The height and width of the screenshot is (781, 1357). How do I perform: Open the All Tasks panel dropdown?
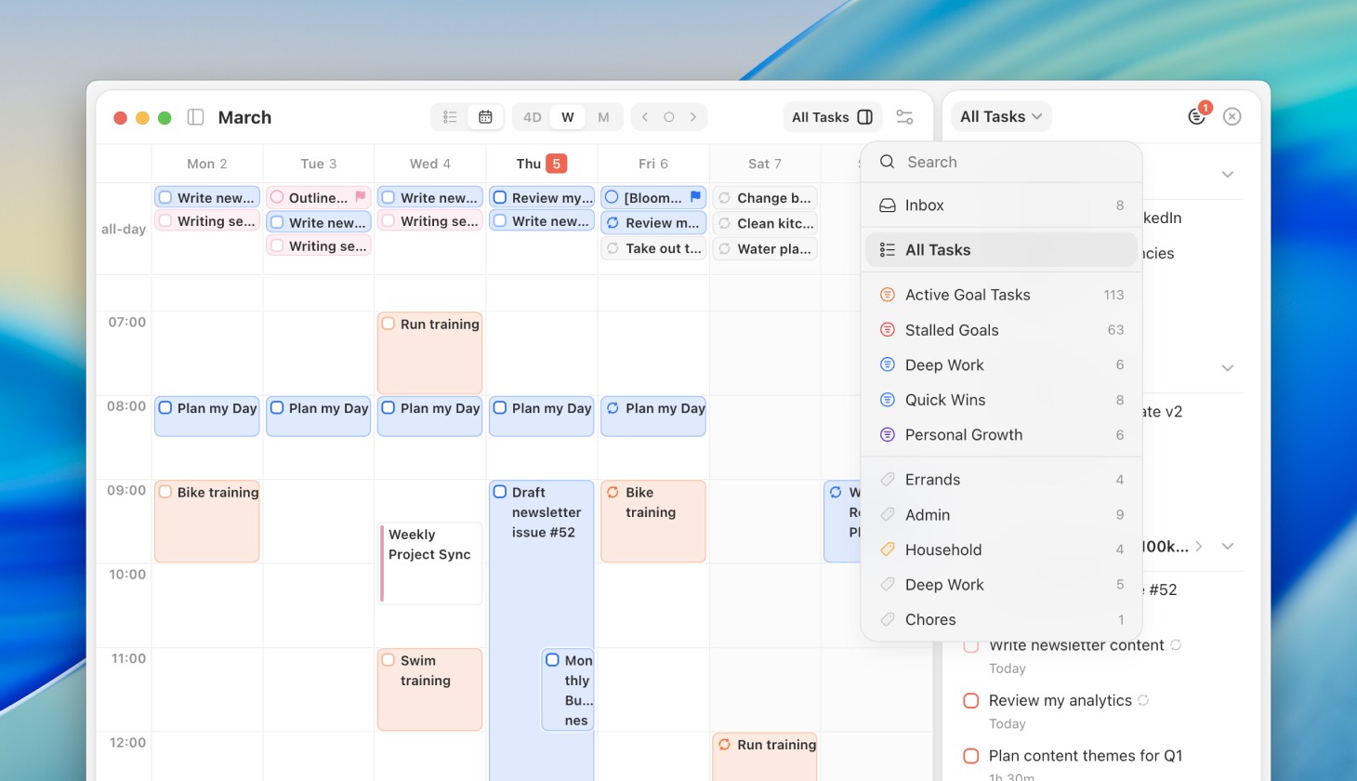[1001, 116]
